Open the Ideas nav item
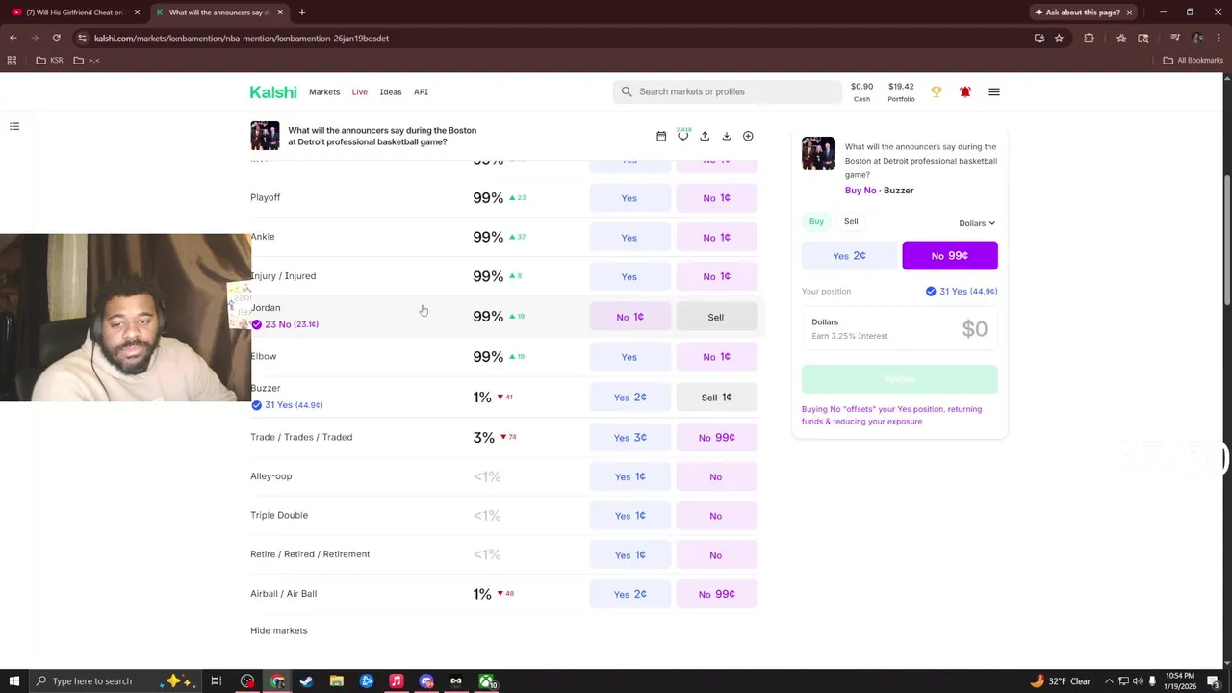Image resolution: width=1232 pixels, height=693 pixels. [x=390, y=92]
